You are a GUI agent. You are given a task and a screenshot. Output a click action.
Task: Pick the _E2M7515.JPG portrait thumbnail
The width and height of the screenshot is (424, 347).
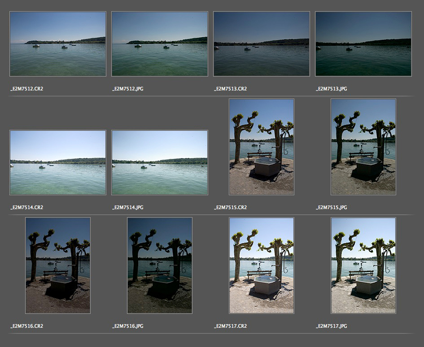tap(363, 147)
